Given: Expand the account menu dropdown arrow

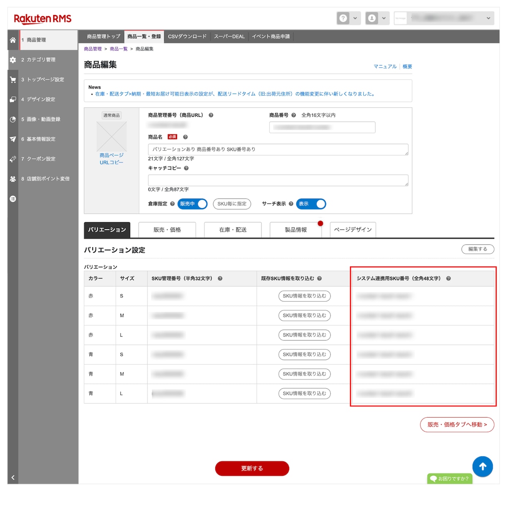Looking at the screenshot, I should [384, 18].
